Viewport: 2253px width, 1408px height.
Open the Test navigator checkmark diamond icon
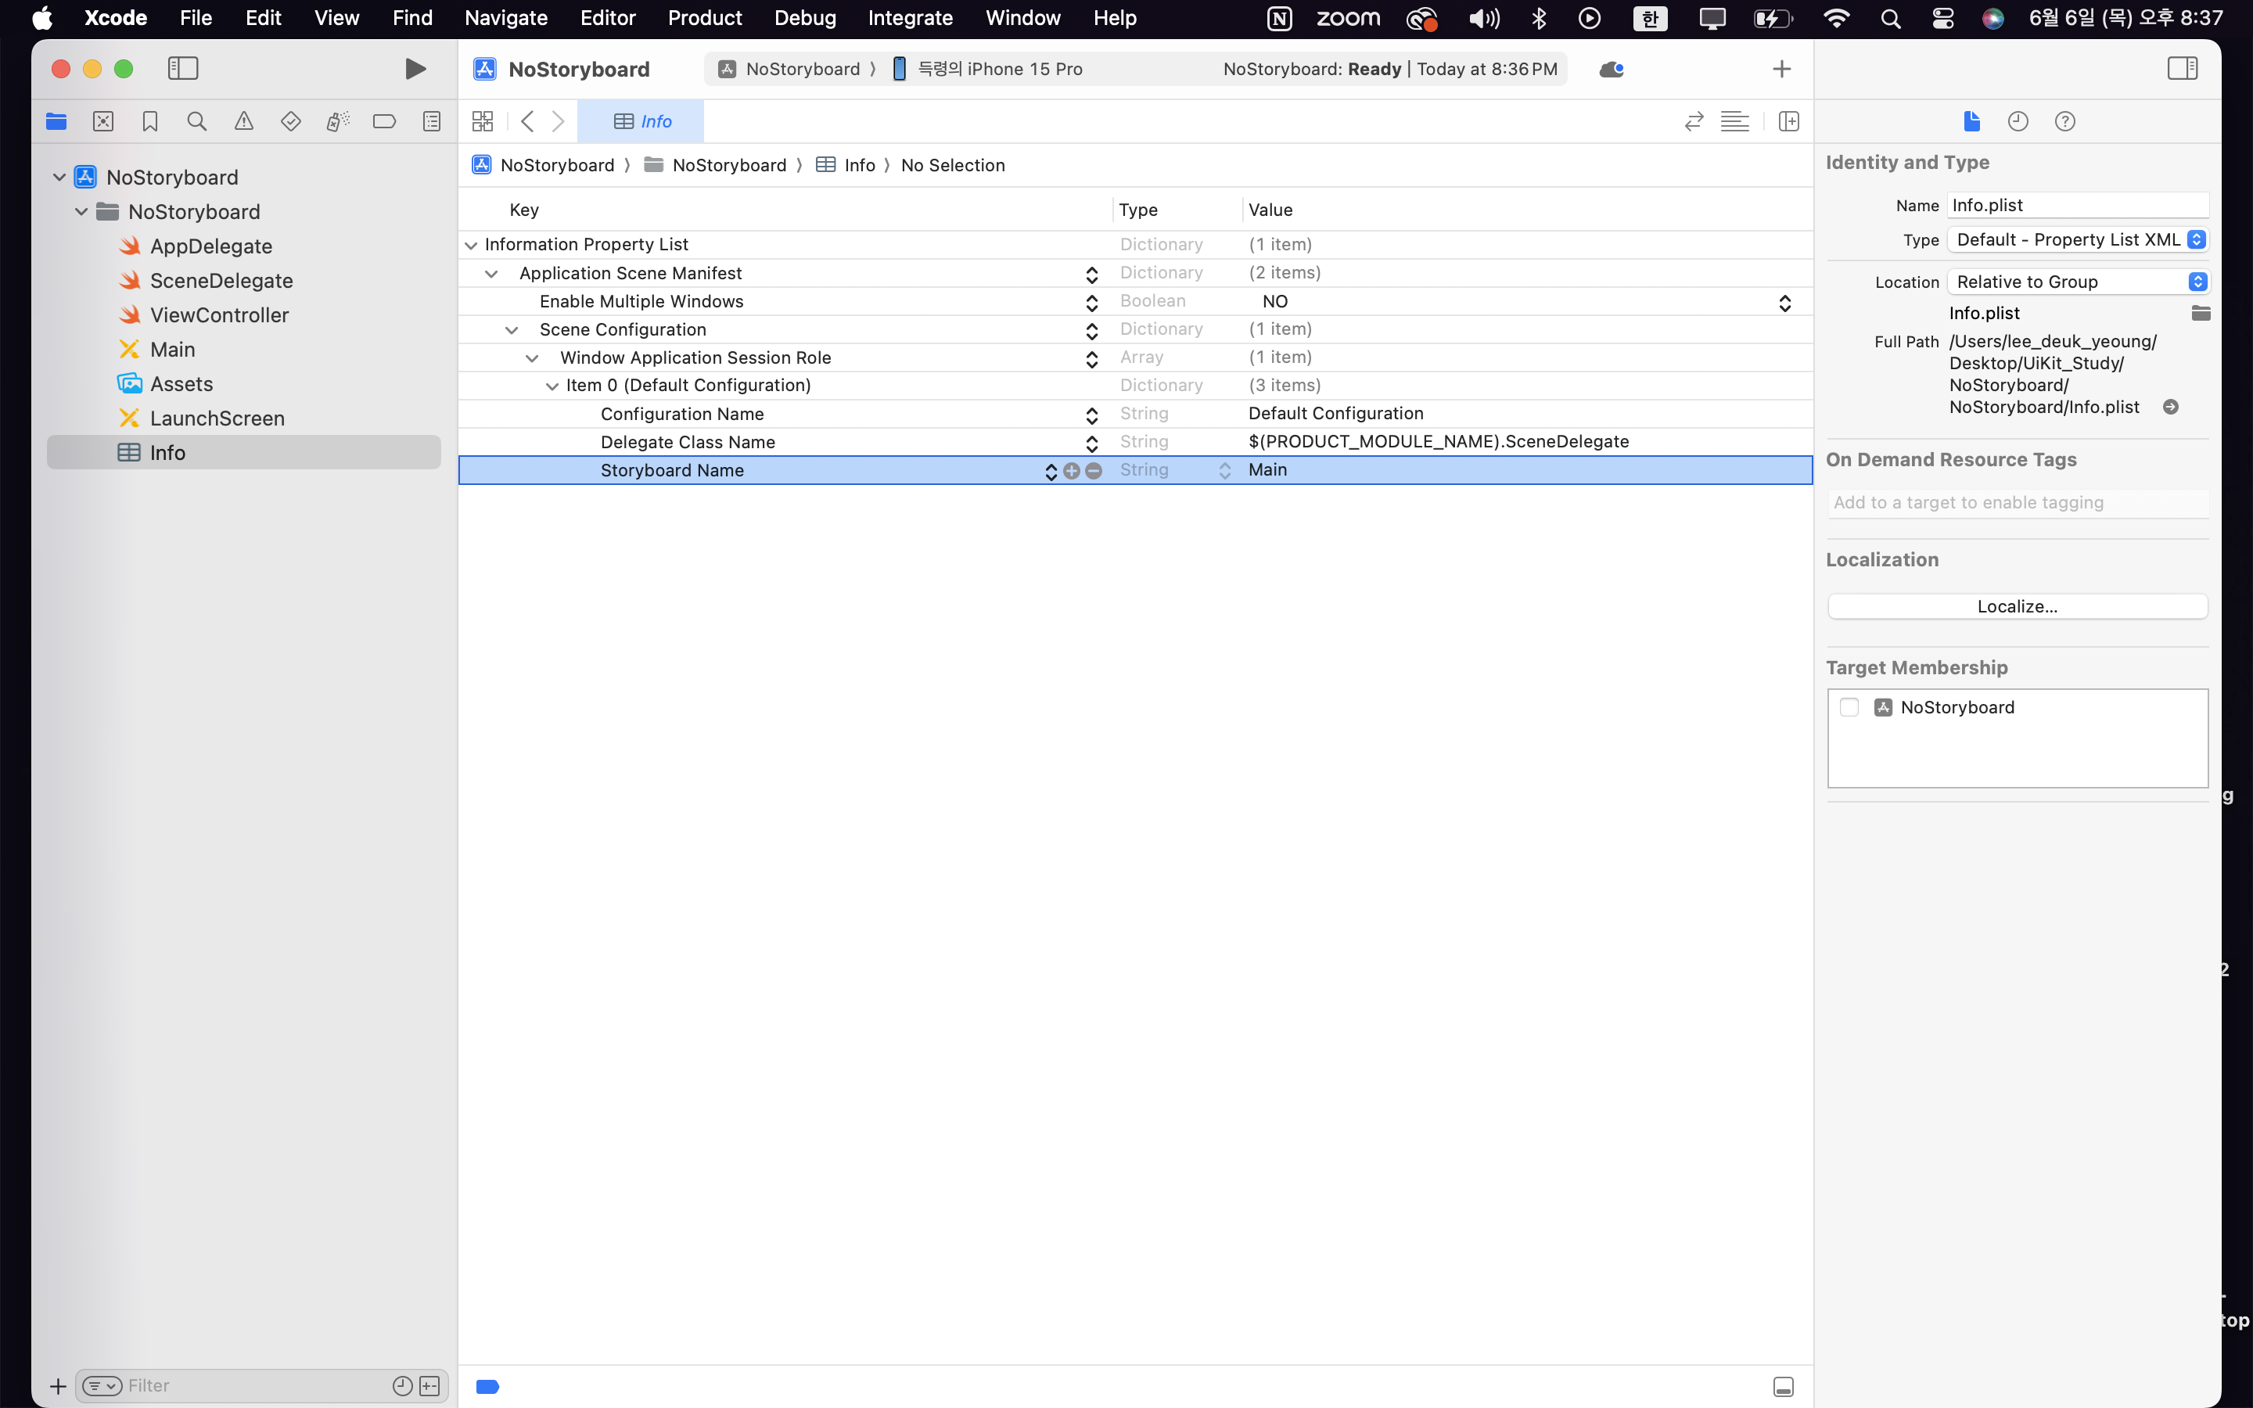[x=290, y=121]
